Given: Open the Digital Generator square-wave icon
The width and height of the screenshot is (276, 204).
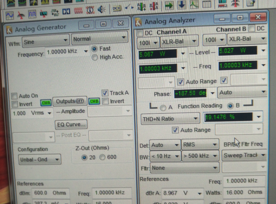Looking at the screenshot, I should tap(32, 14).
